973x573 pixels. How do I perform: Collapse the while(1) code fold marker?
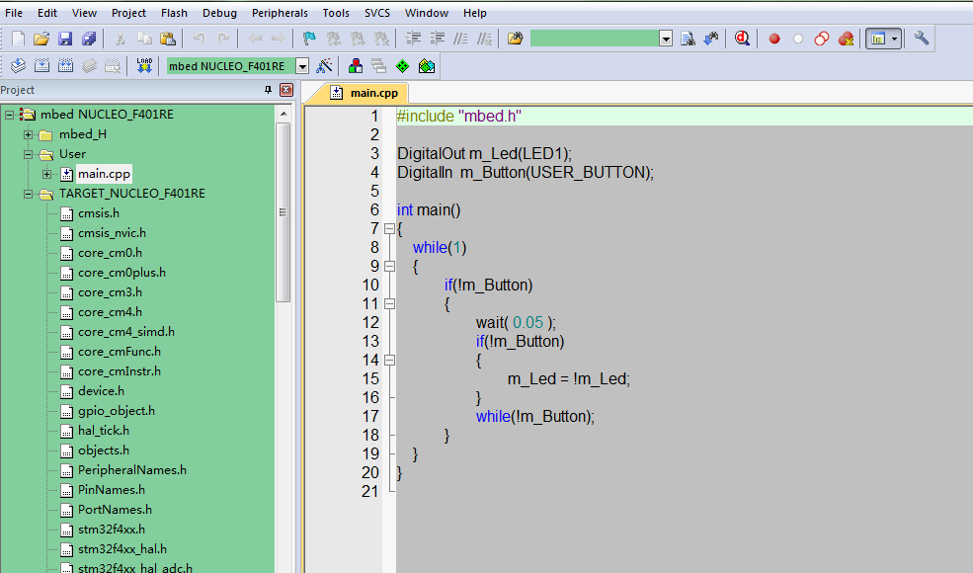389,267
